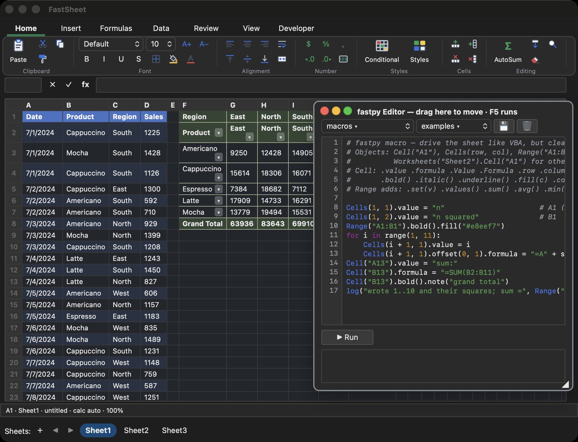
Task: Select the Format Painter roller icon
Action: (x=43, y=59)
